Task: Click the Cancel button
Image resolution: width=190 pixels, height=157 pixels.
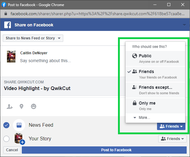Action: (12, 150)
